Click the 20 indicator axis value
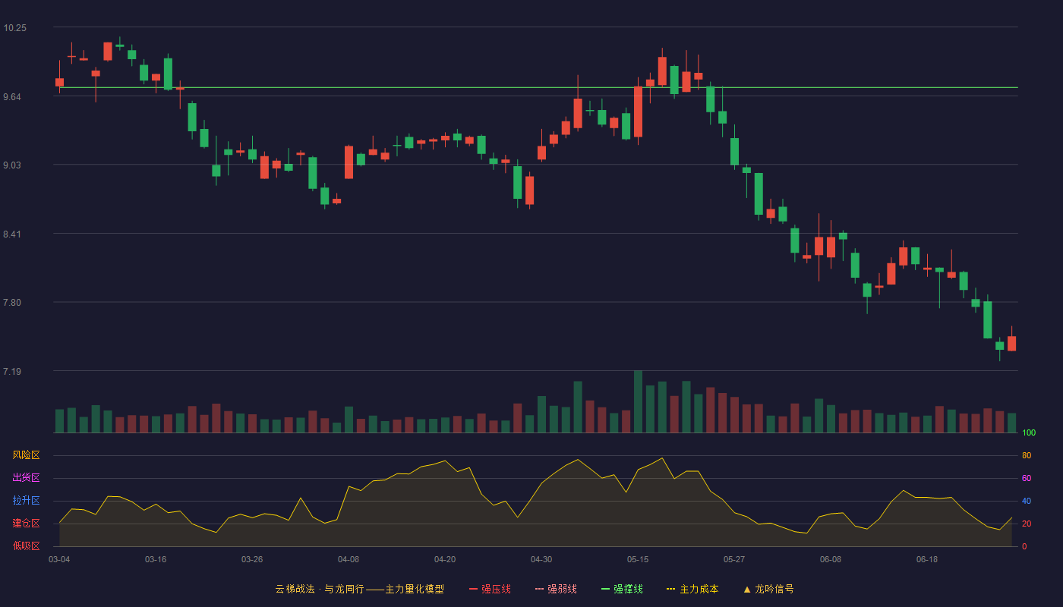This screenshot has height=607, width=1063. tap(1027, 524)
